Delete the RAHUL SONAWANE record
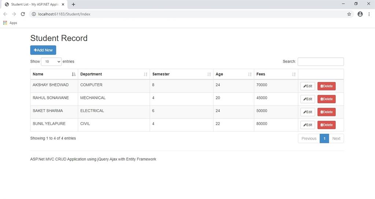This screenshot has height=199, width=375. (326, 99)
